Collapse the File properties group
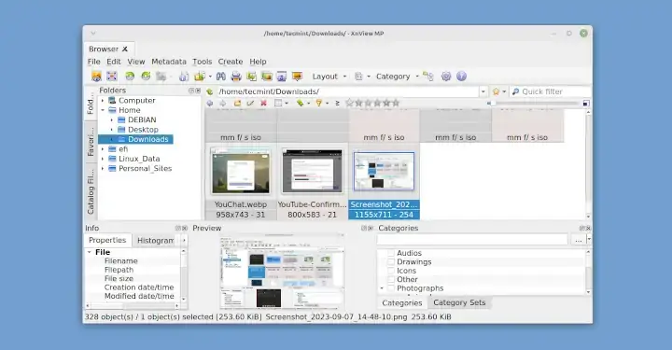Screen dimensions: 672x350 [90, 252]
